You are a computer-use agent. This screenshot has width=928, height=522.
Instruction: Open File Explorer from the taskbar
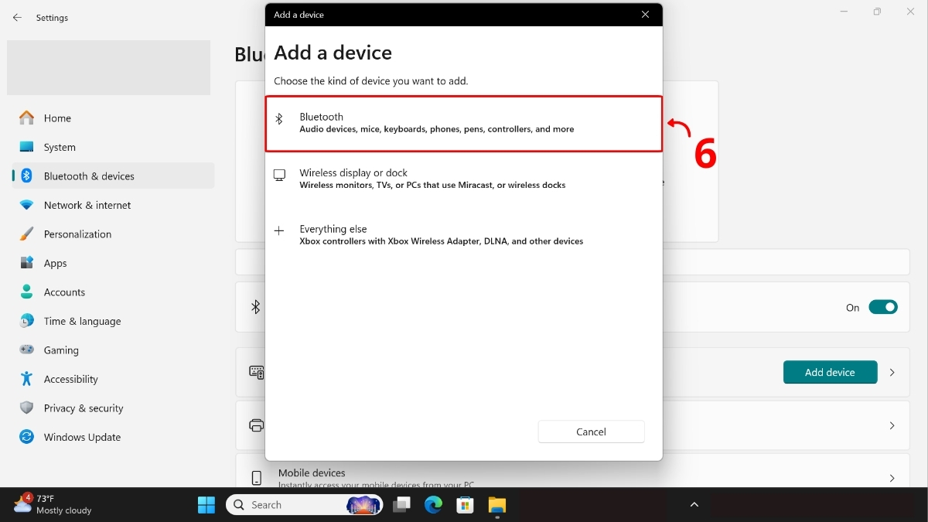pos(496,504)
